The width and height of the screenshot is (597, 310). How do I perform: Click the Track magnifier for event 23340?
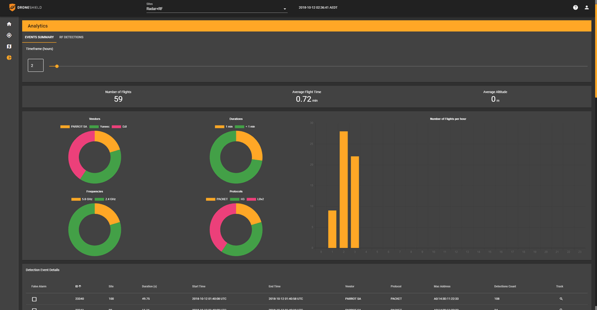click(x=561, y=299)
